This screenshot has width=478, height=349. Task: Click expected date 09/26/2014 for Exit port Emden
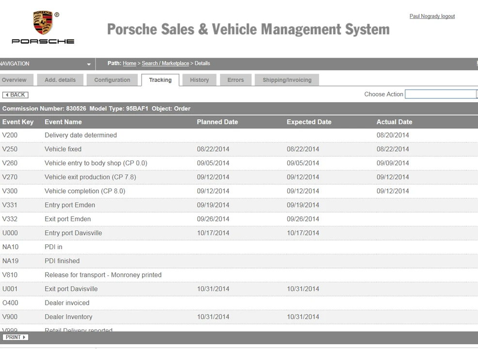coord(303,219)
